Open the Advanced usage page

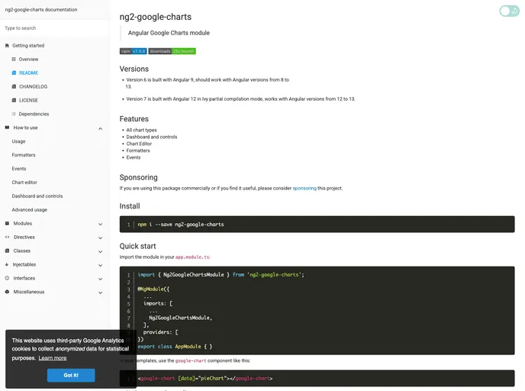30,210
